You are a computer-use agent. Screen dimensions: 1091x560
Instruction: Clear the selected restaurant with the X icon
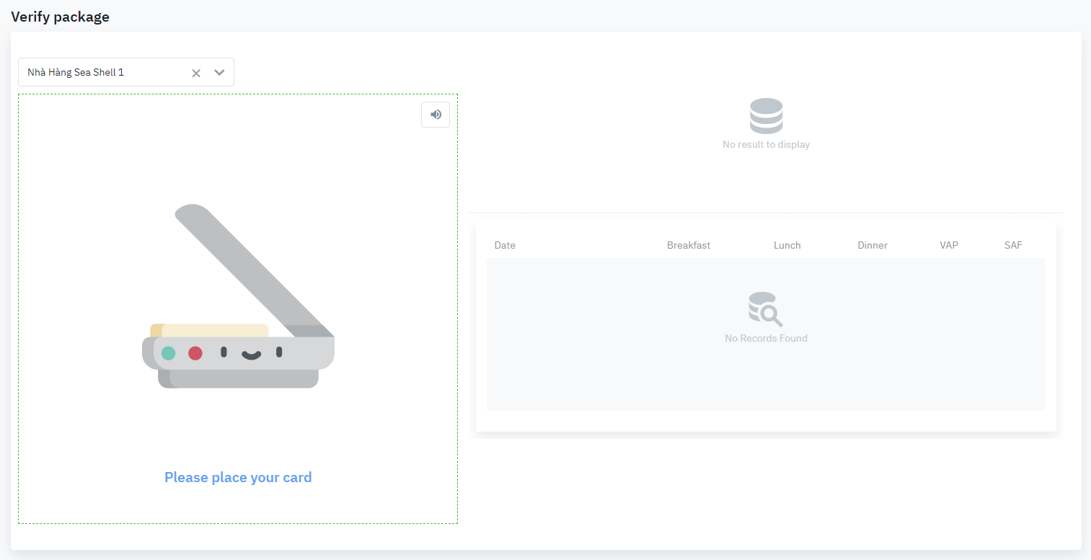click(x=195, y=73)
